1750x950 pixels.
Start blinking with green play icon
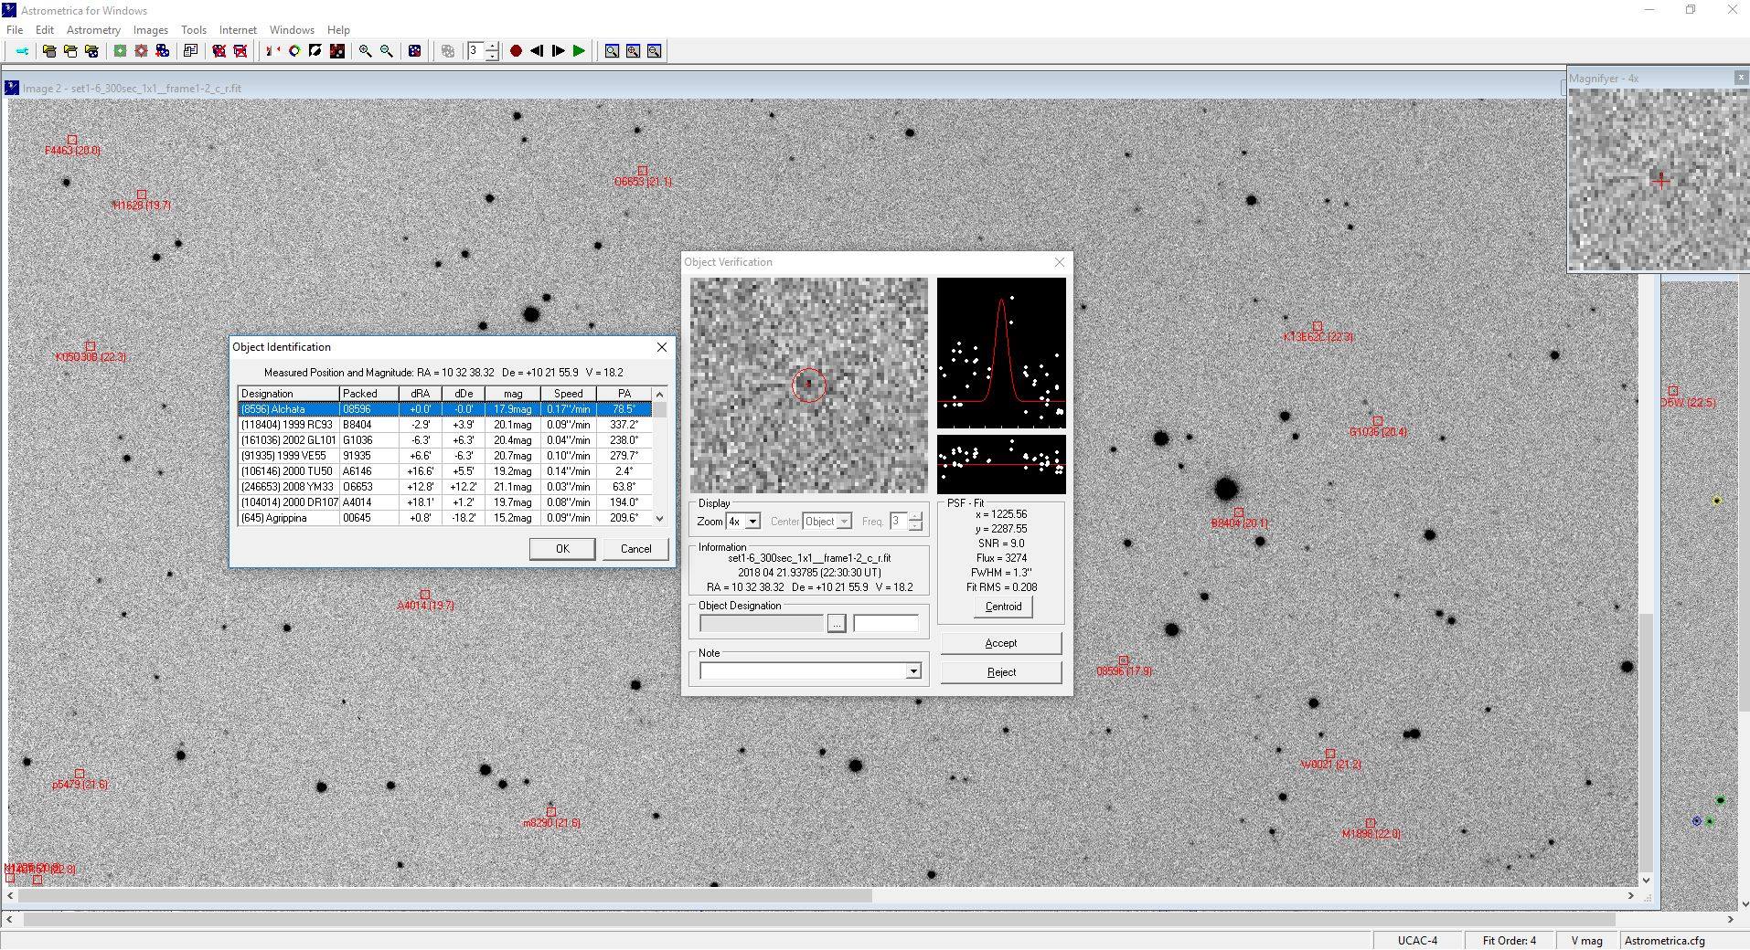[579, 51]
